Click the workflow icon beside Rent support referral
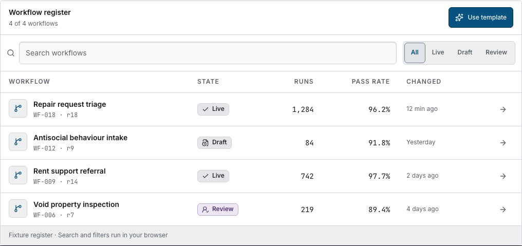Screen dimensions: 522x246 point(18,175)
